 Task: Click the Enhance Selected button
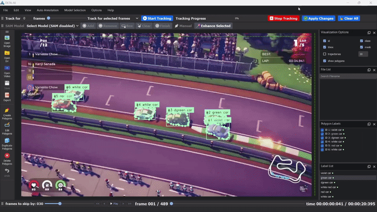[x=213, y=26]
